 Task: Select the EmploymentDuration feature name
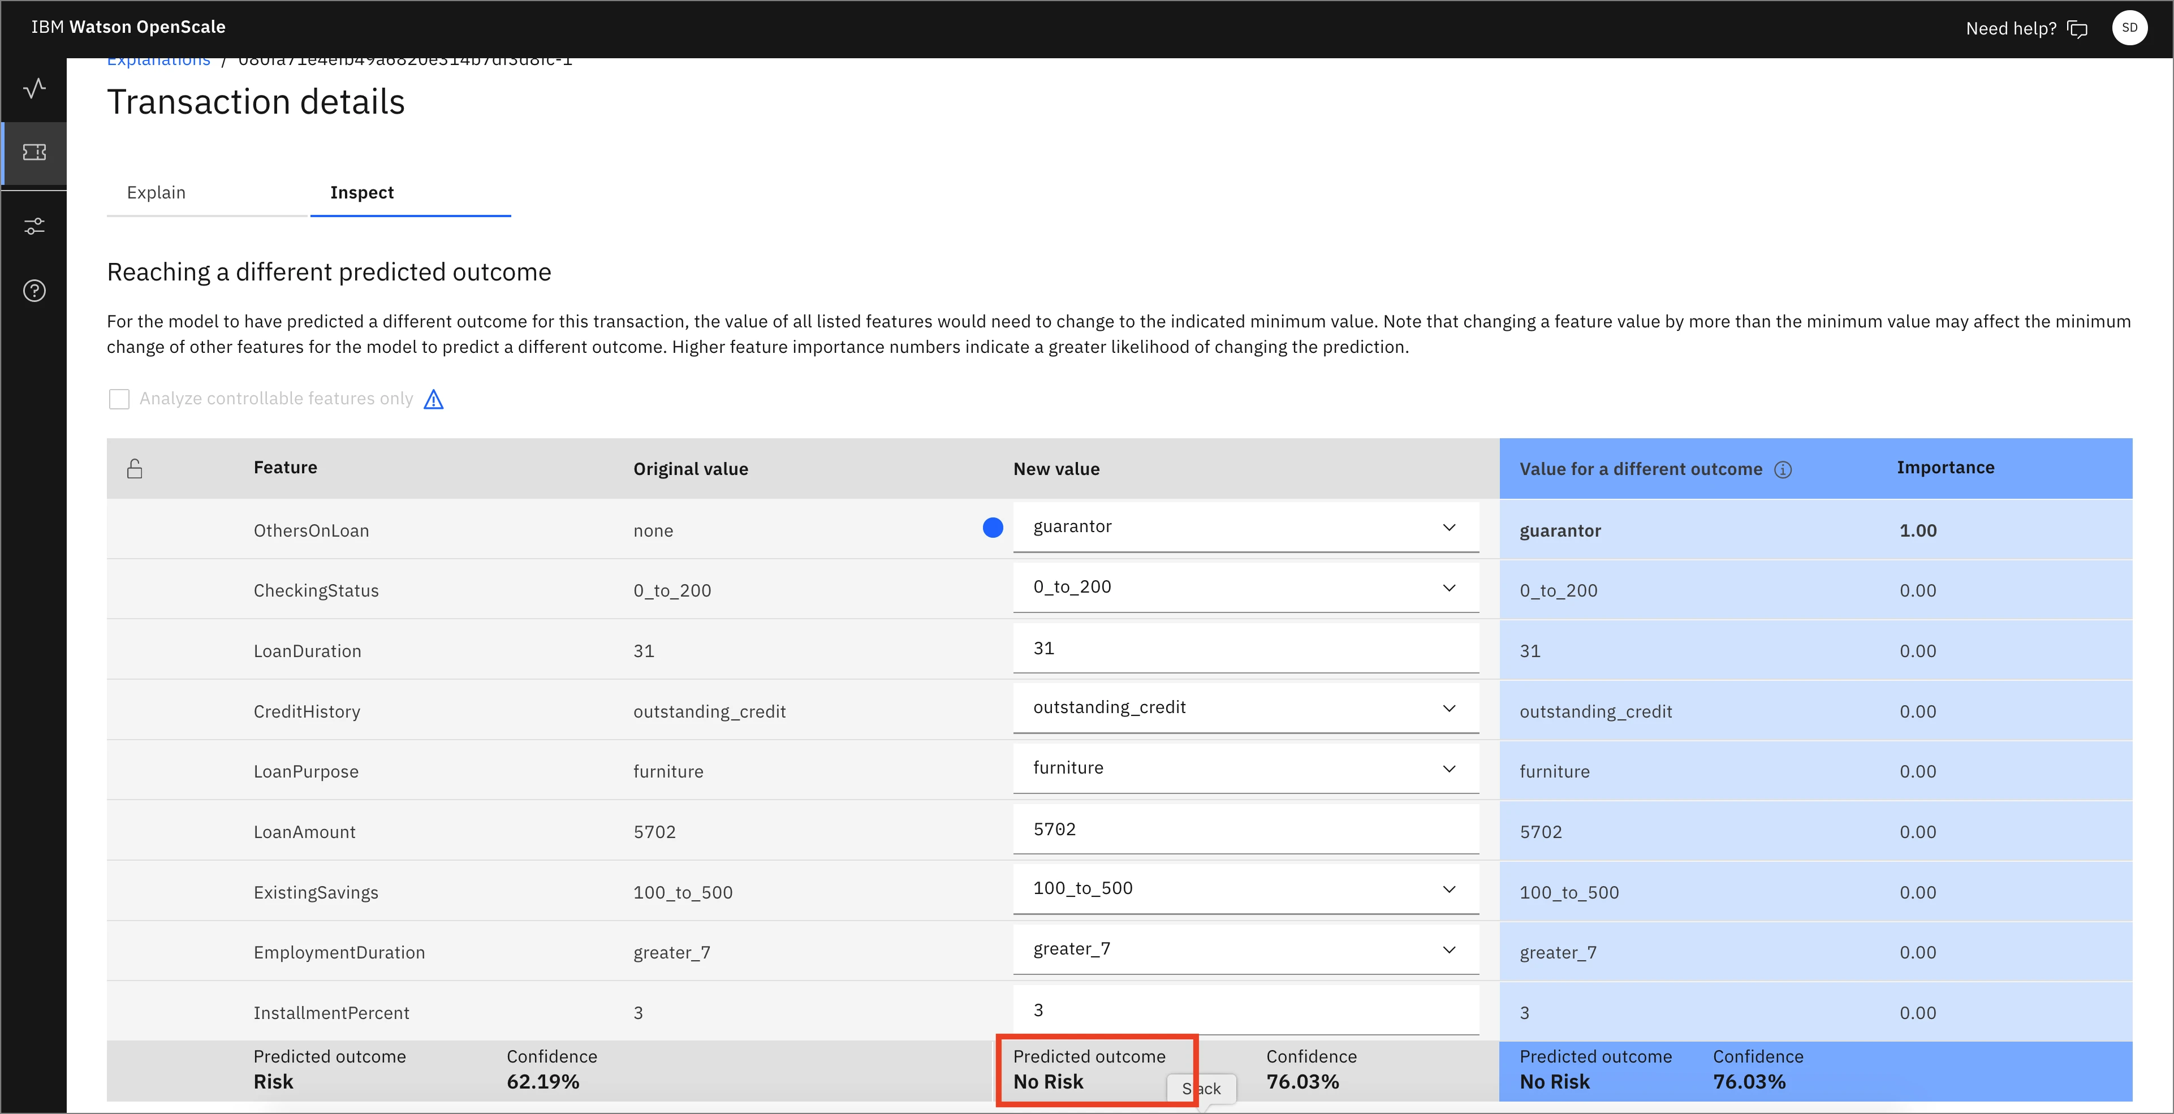tap(339, 953)
